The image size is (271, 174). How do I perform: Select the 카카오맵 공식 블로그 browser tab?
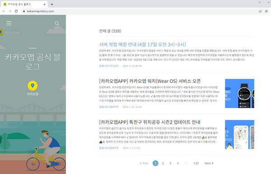click(24, 5)
